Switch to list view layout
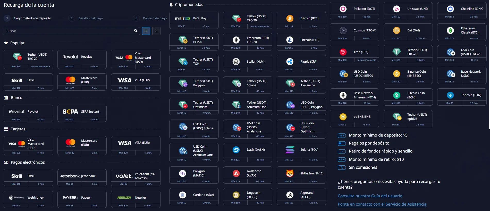490x211 pixels. [x=156, y=31]
